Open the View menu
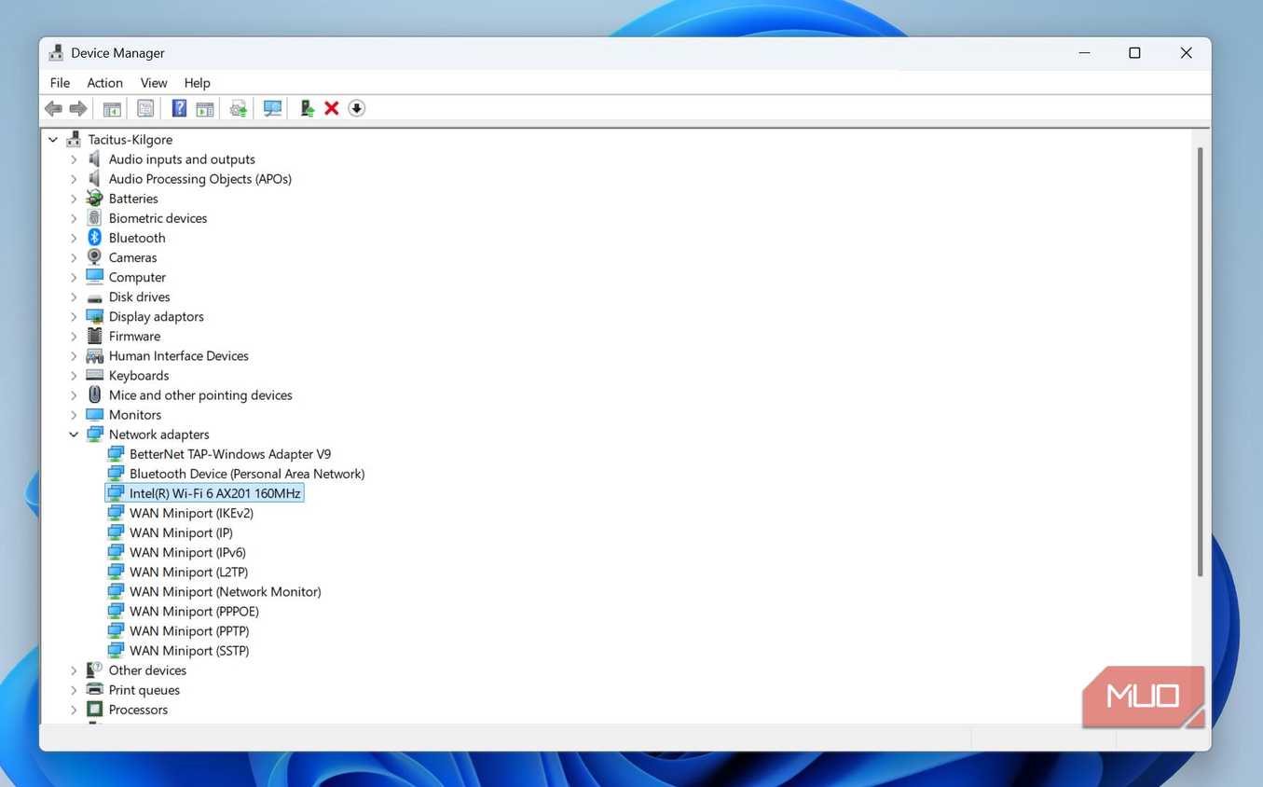 pyautogui.click(x=154, y=83)
